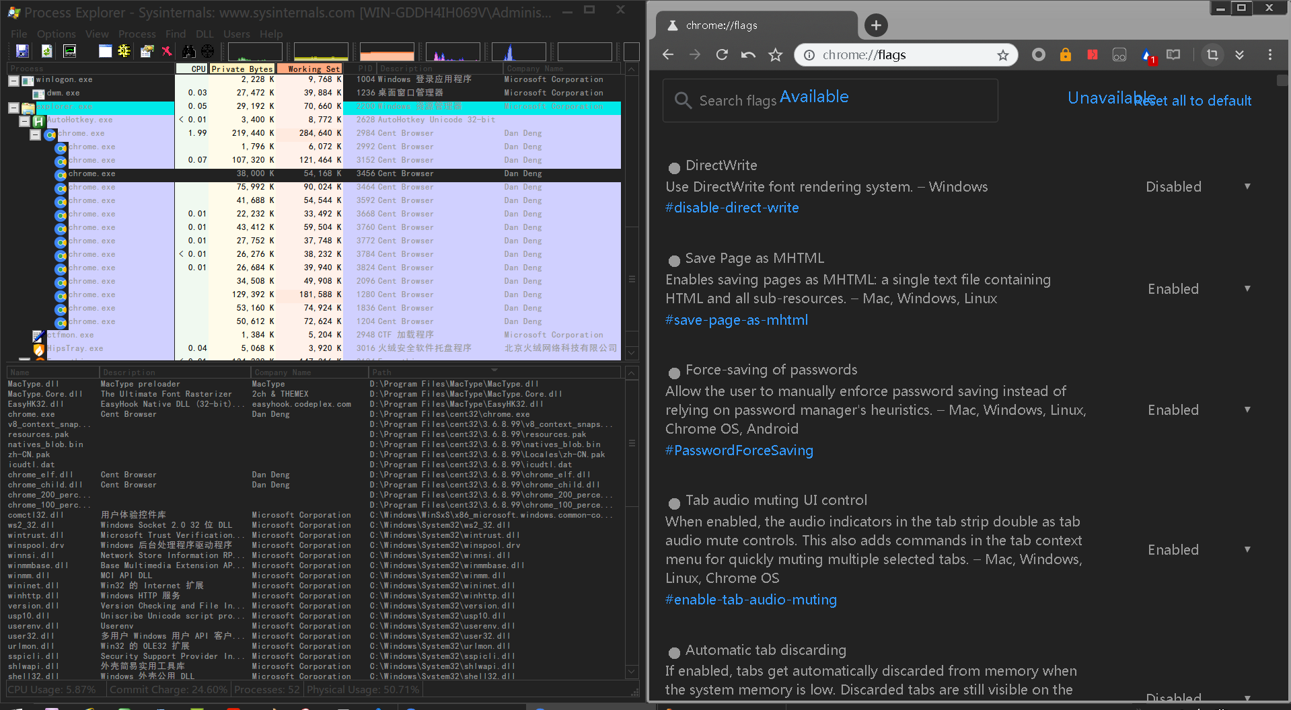The height and width of the screenshot is (710, 1291).
Task: Reload the chrome://flags page
Action: pos(721,55)
